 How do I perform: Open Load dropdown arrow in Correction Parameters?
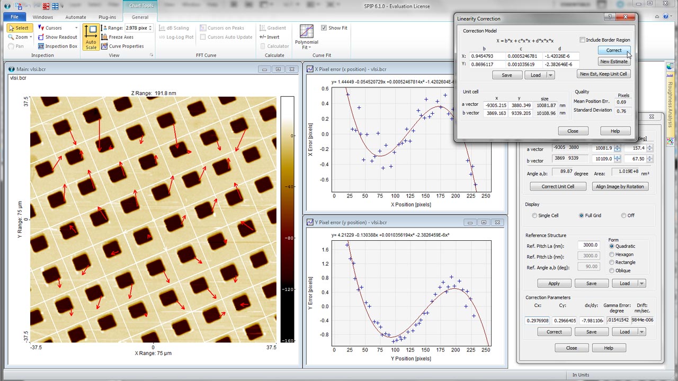point(642,332)
